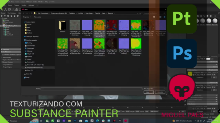Select Sky in Scene tree
The height and width of the screenshot is (123, 220).
click(6, 24)
